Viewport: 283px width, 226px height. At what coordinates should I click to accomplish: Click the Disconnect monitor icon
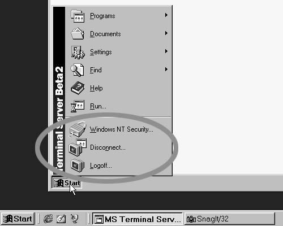tap(78, 147)
